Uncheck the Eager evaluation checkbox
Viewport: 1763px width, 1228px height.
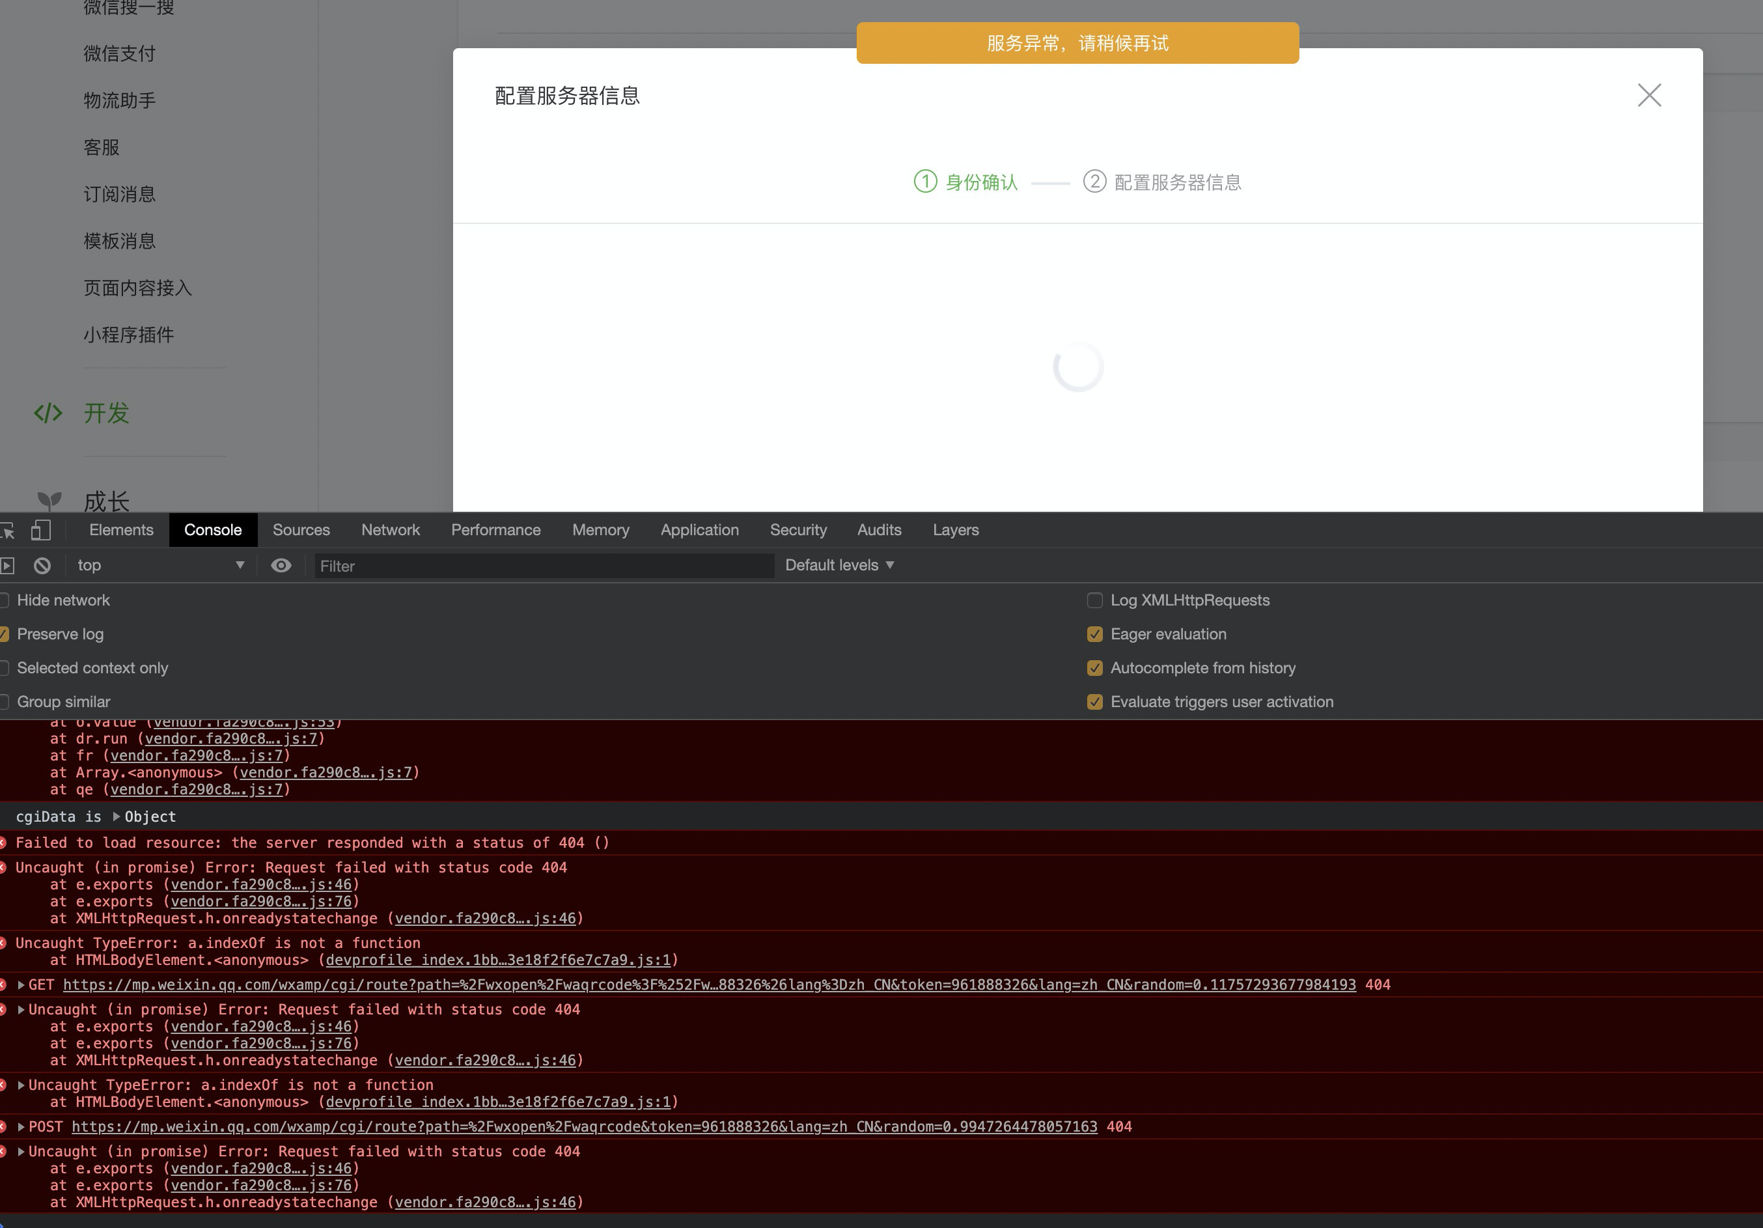[x=1095, y=634]
